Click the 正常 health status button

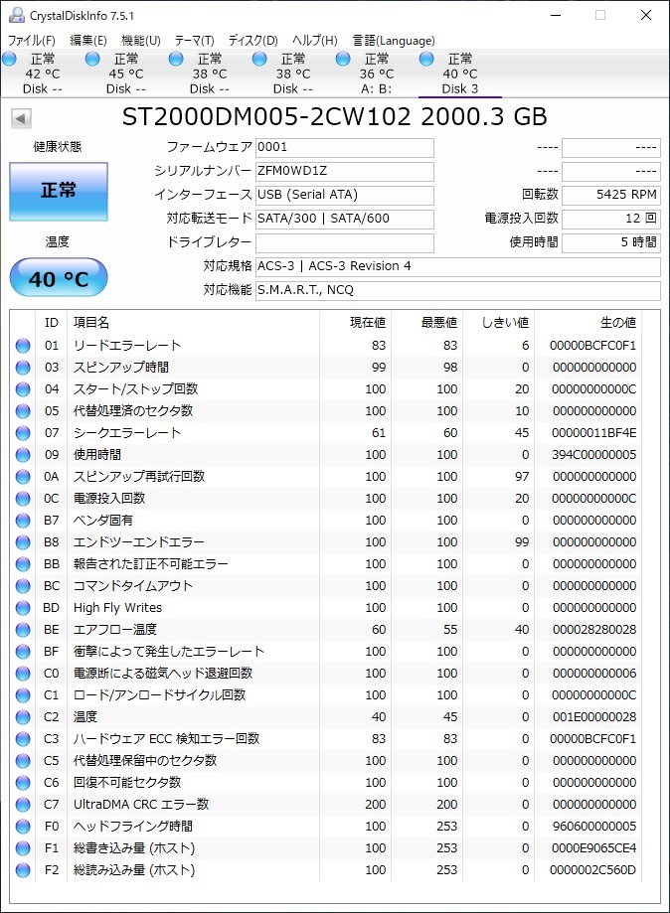(x=59, y=191)
